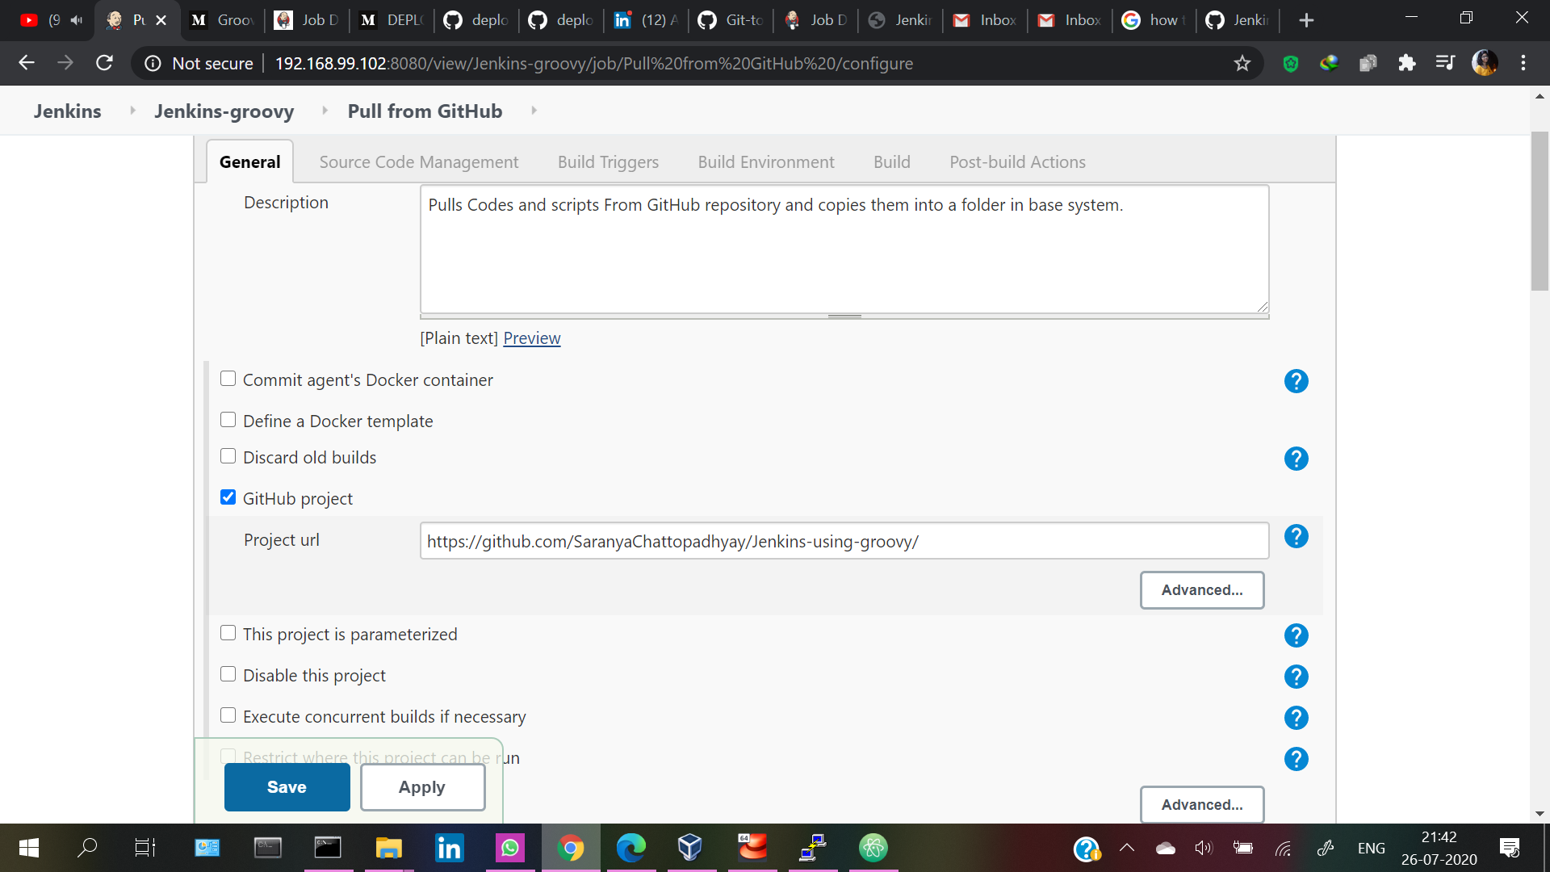Save the job configuration
Image resolution: width=1550 pixels, height=872 pixels.
point(287,787)
